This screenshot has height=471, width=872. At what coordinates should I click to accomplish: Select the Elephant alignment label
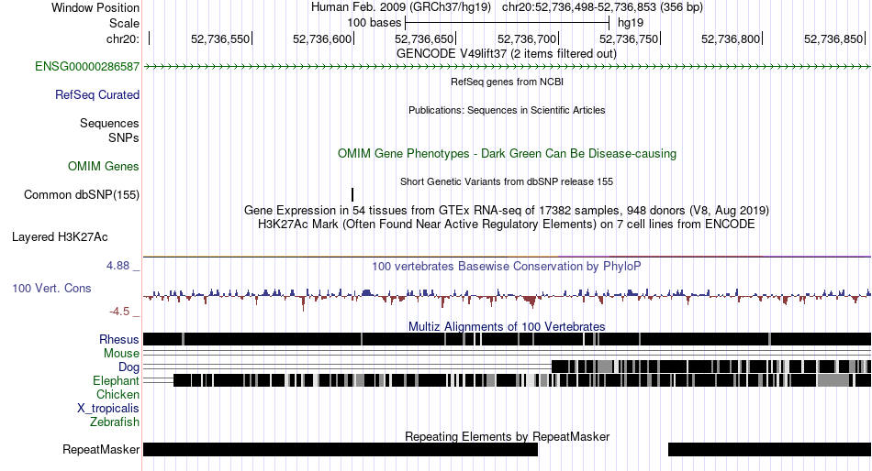click(117, 381)
